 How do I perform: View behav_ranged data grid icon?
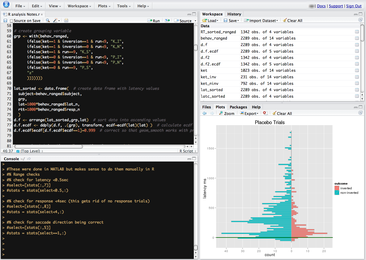[357, 38]
